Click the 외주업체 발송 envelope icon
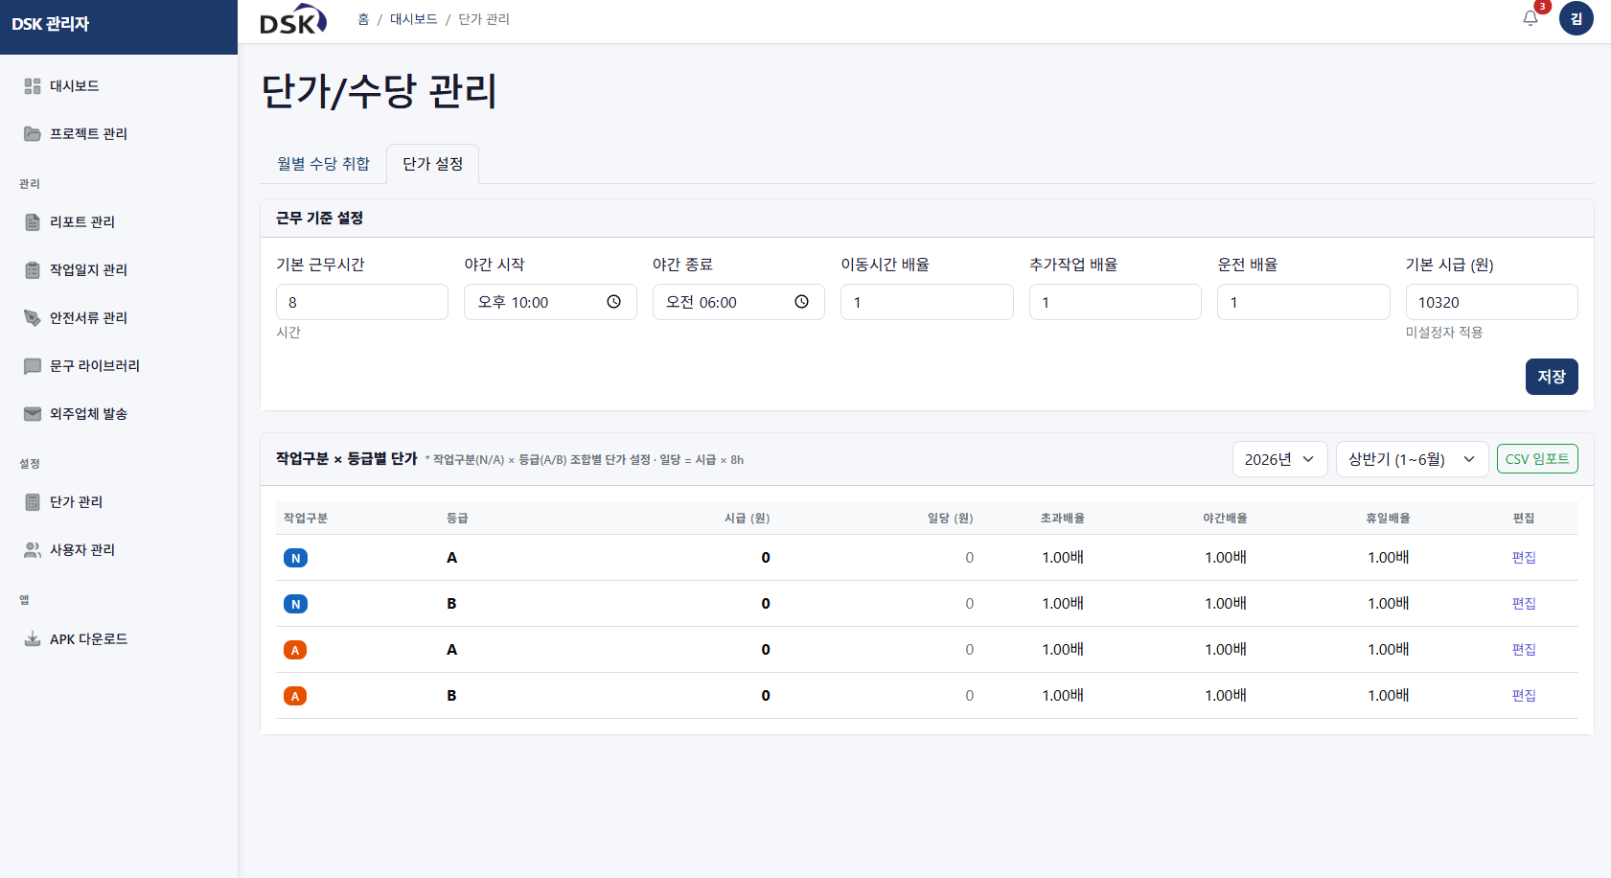This screenshot has height=878, width=1611. 33,414
